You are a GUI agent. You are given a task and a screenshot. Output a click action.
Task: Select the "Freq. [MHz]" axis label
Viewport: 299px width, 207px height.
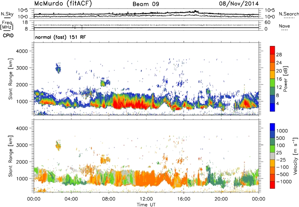pos(7,25)
